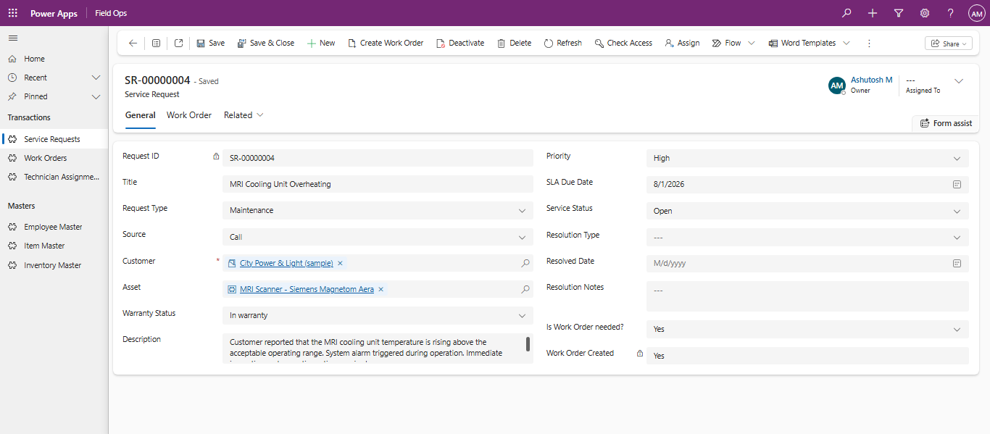Open the more commands overflow menu
The image size is (990, 434).
(869, 43)
